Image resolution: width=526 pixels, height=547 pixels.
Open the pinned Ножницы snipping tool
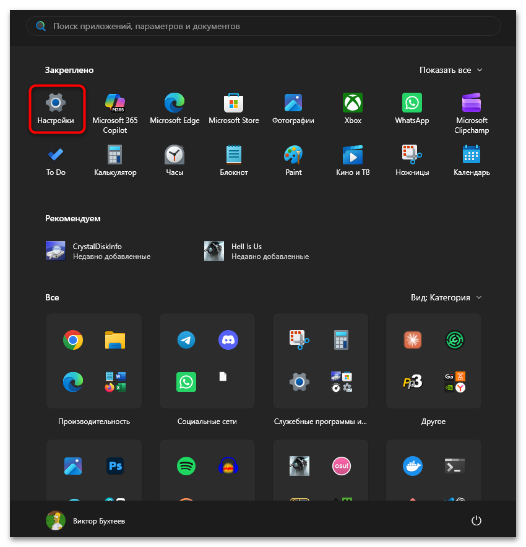pyautogui.click(x=412, y=161)
